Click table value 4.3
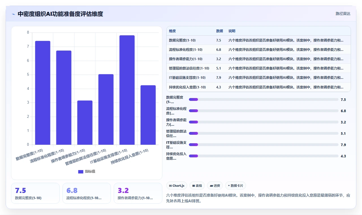The height and width of the screenshot is (215, 362). click(218, 87)
